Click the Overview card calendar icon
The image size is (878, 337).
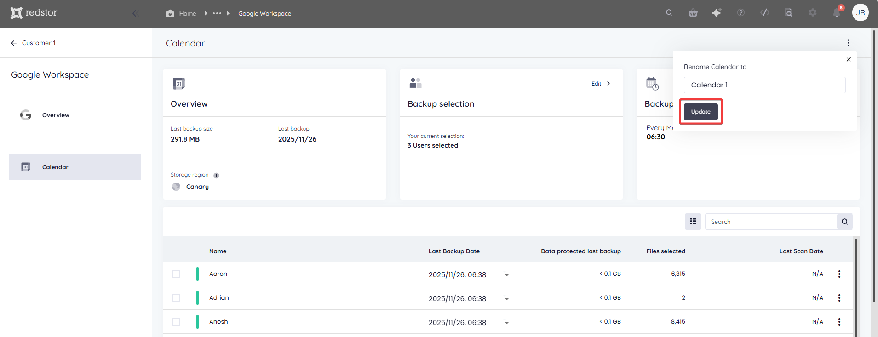coord(179,83)
